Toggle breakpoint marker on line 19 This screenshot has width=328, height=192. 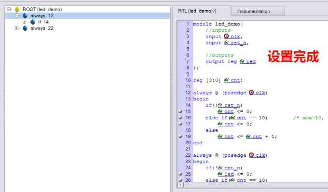tap(180, 136)
